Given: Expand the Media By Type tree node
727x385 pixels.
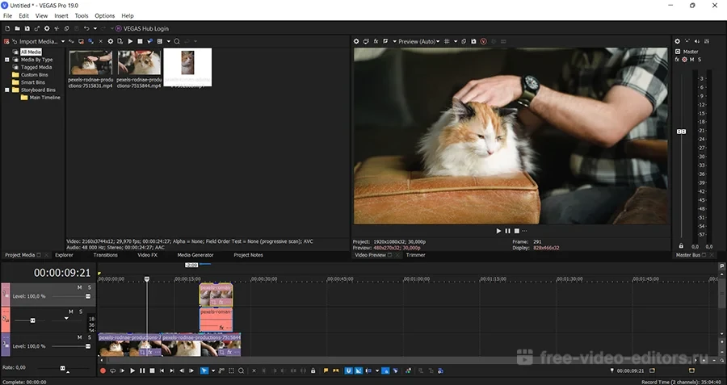Looking at the screenshot, I should click(x=7, y=60).
